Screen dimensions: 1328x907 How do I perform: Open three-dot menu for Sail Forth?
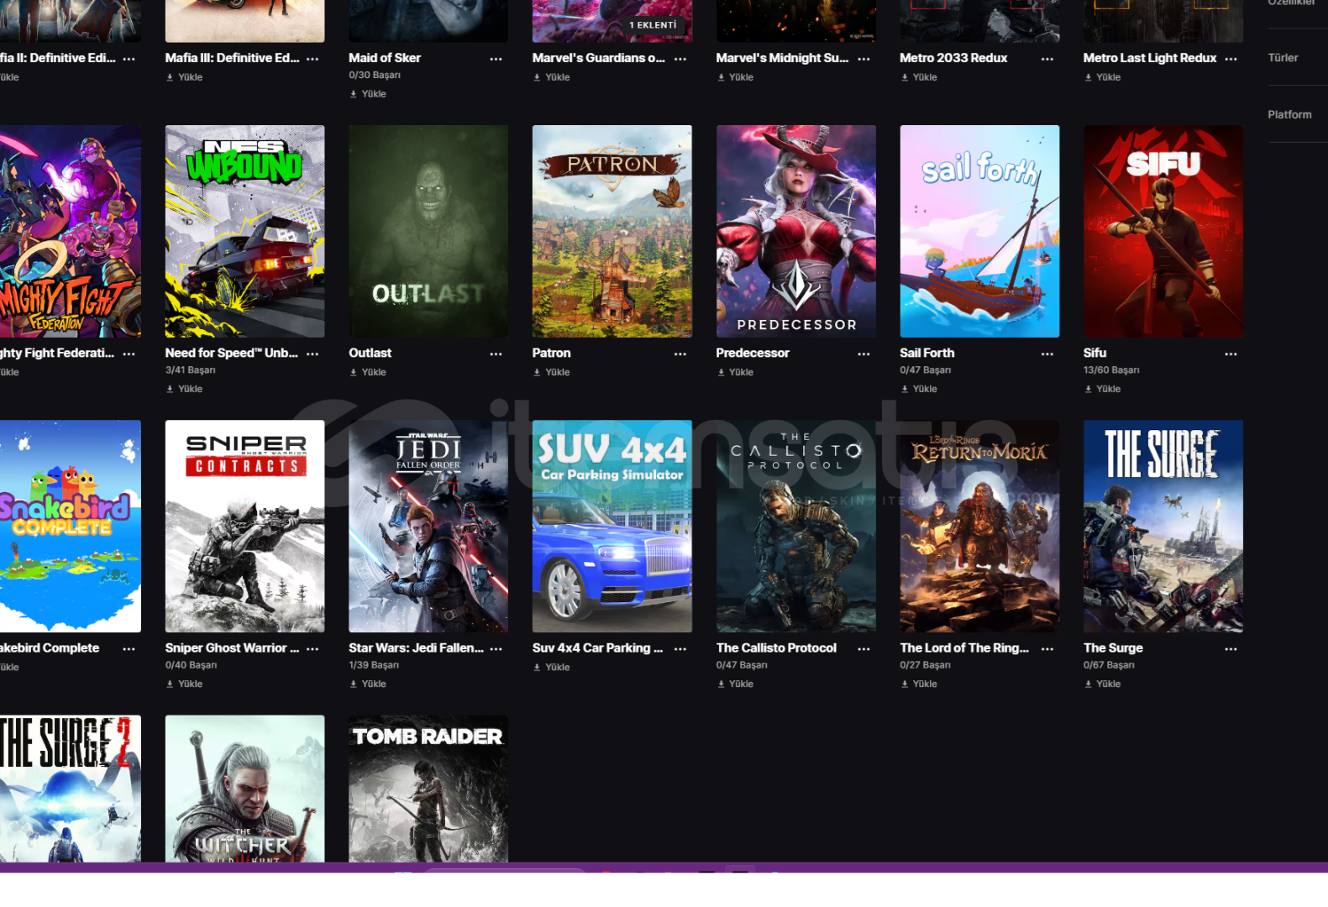click(1047, 354)
